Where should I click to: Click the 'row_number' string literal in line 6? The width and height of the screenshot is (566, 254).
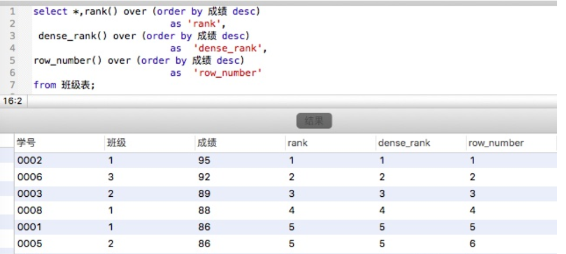pyautogui.click(x=227, y=73)
